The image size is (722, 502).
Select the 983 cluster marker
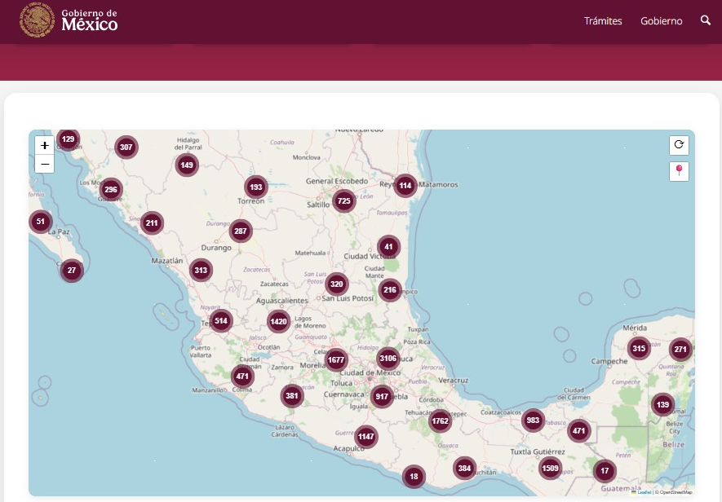(x=534, y=420)
